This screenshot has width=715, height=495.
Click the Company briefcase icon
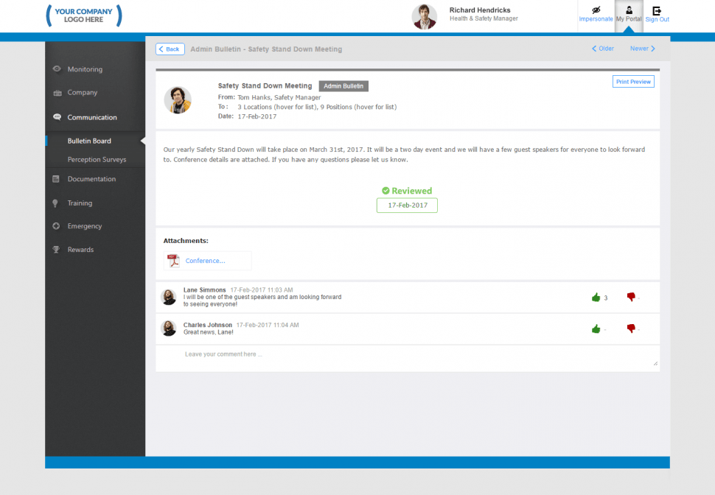coord(57,93)
